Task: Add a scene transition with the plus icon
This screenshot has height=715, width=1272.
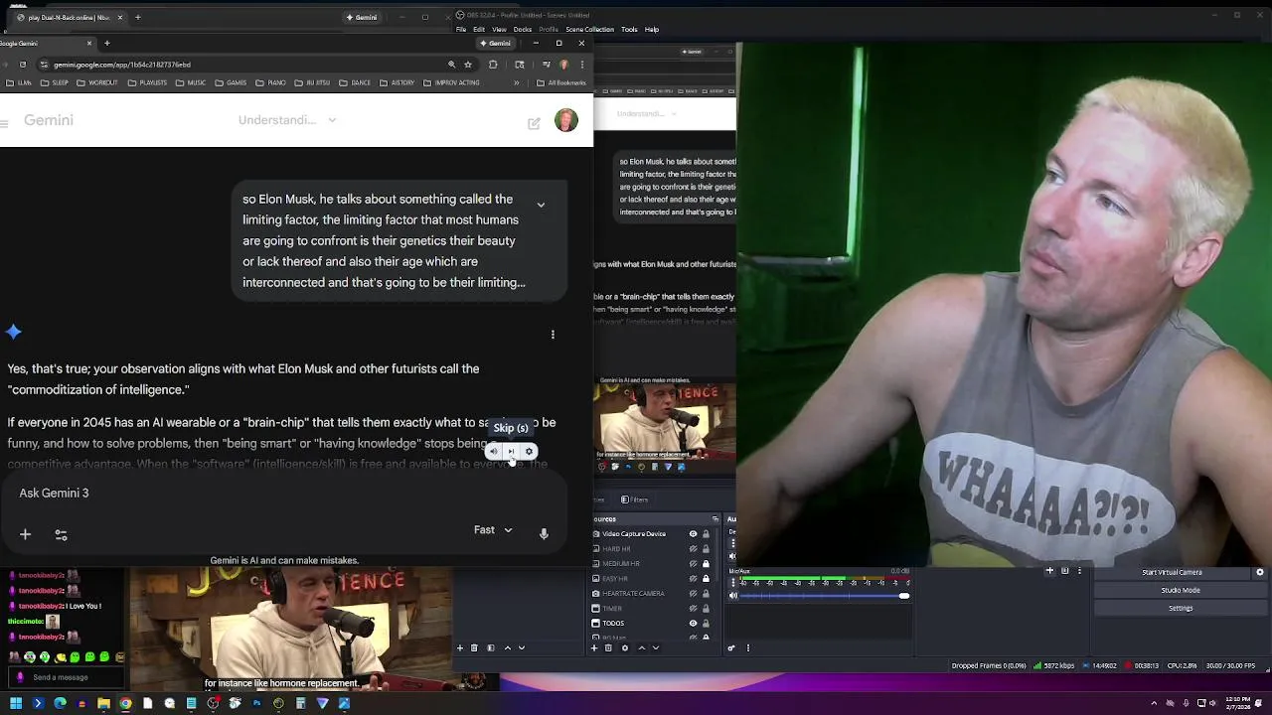Action: pos(1049,571)
